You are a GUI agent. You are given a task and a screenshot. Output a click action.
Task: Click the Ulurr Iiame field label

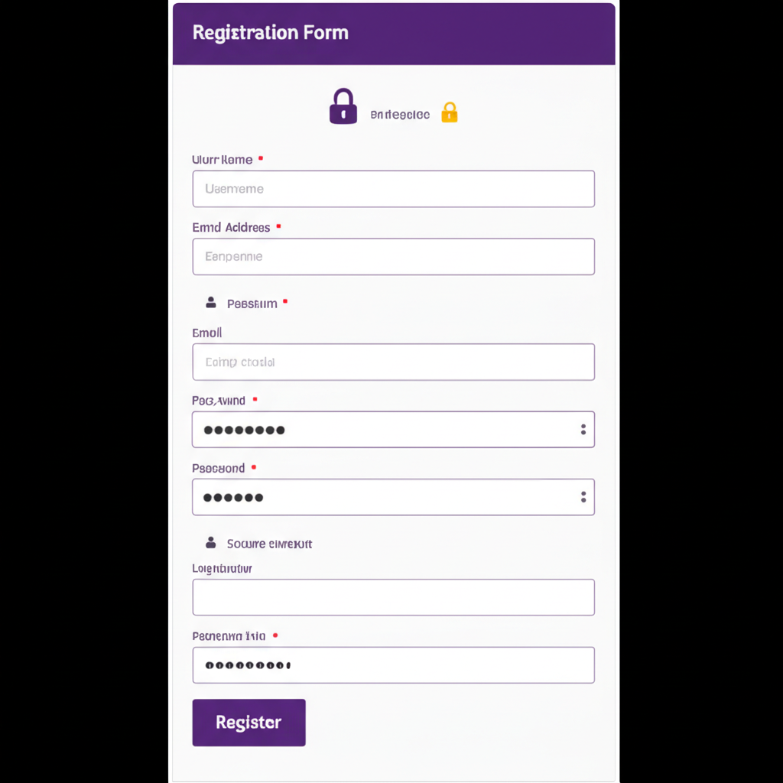click(x=222, y=160)
